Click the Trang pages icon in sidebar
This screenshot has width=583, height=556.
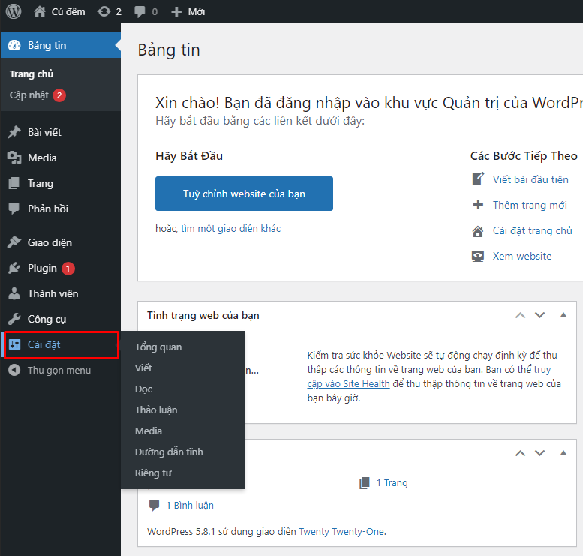click(x=14, y=183)
